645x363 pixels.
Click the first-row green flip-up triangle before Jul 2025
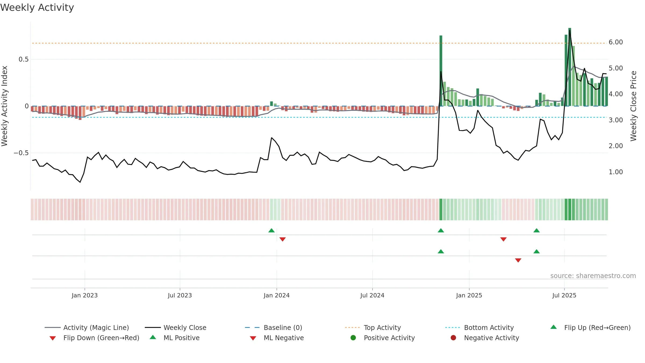(x=536, y=230)
